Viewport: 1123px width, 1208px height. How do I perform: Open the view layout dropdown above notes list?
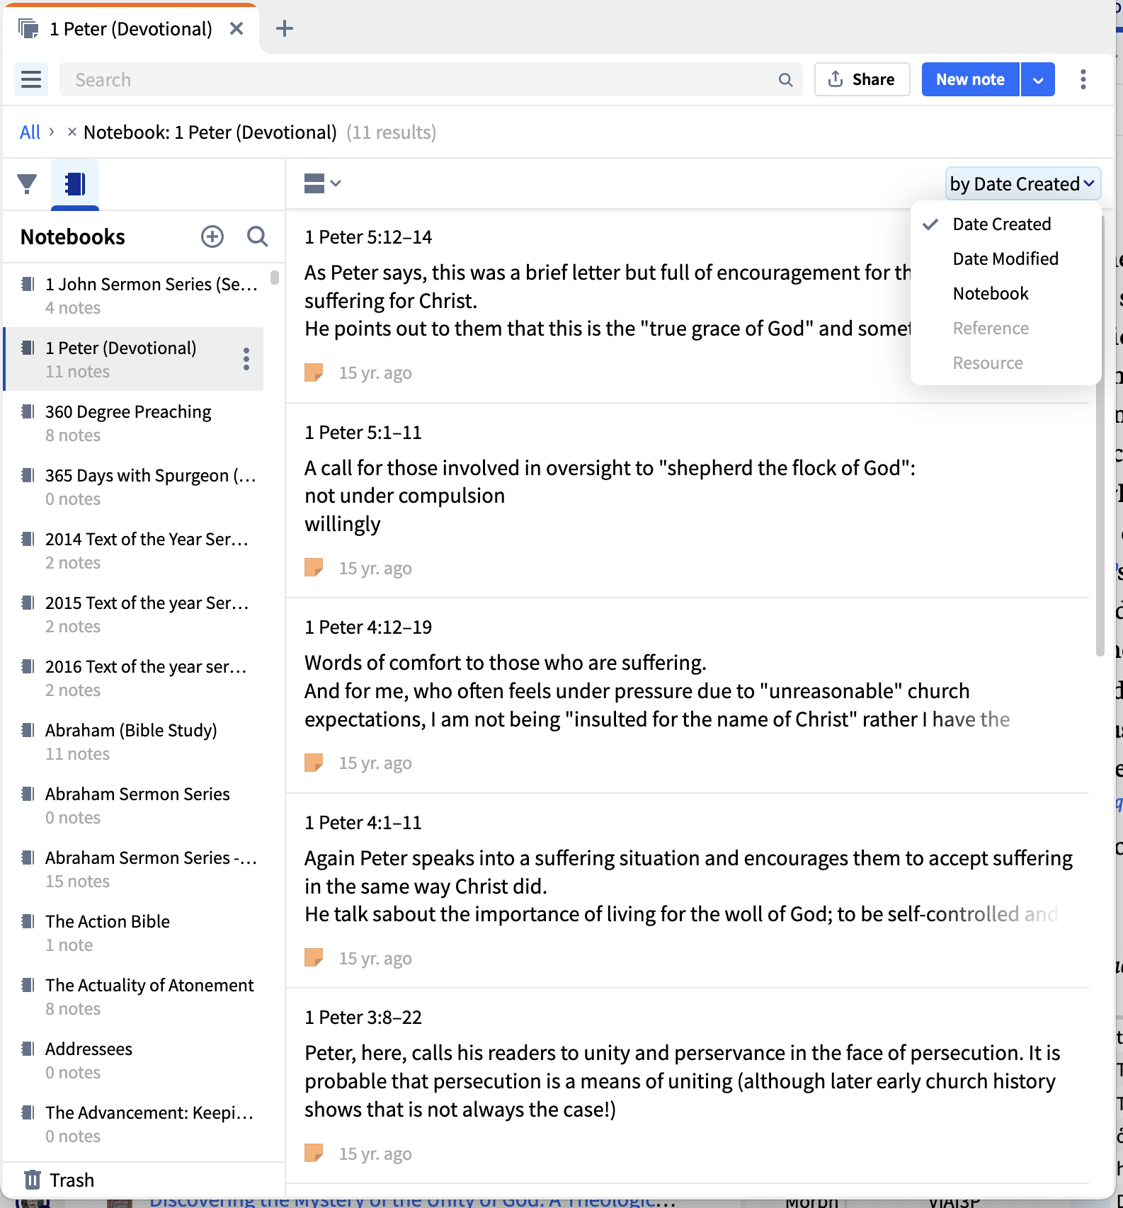323,183
